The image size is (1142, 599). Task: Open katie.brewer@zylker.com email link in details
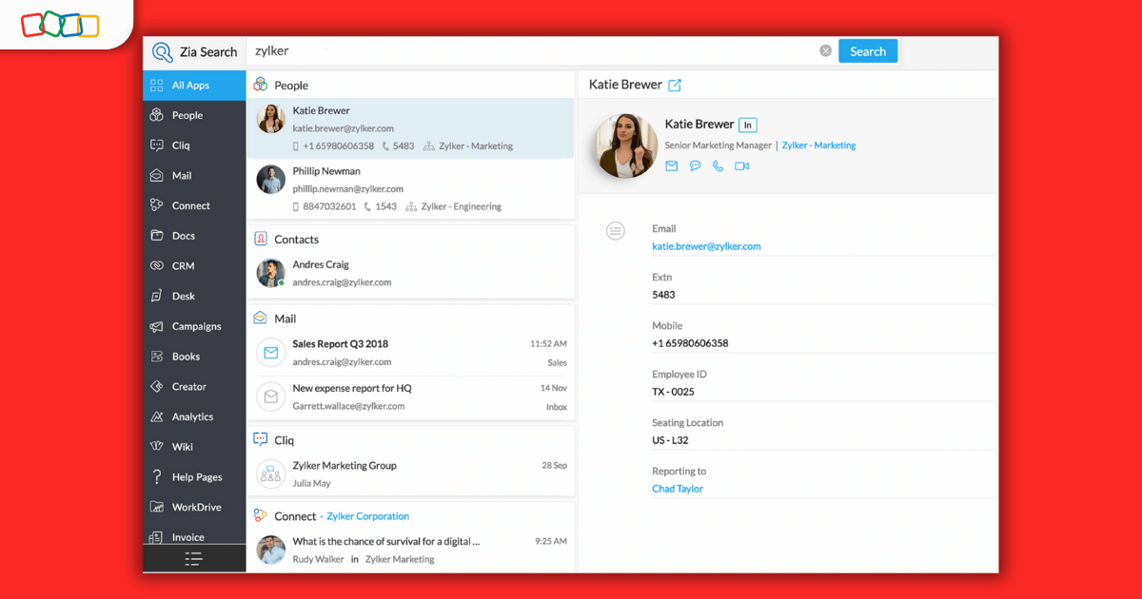click(x=706, y=246)
